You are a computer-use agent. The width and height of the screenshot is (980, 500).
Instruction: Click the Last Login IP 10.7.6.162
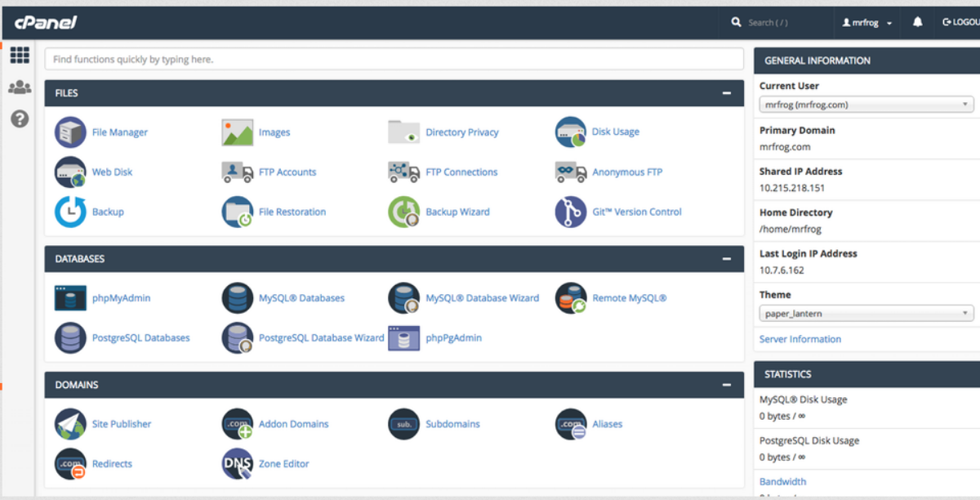[782, 270]
